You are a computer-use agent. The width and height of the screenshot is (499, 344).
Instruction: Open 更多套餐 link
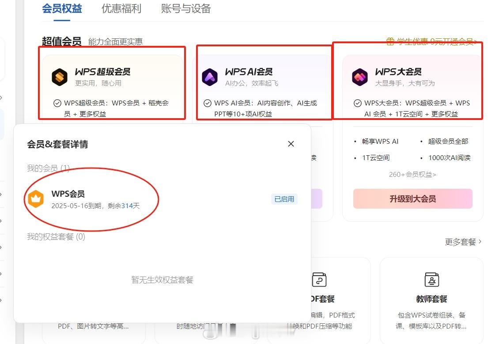(463, 242)
